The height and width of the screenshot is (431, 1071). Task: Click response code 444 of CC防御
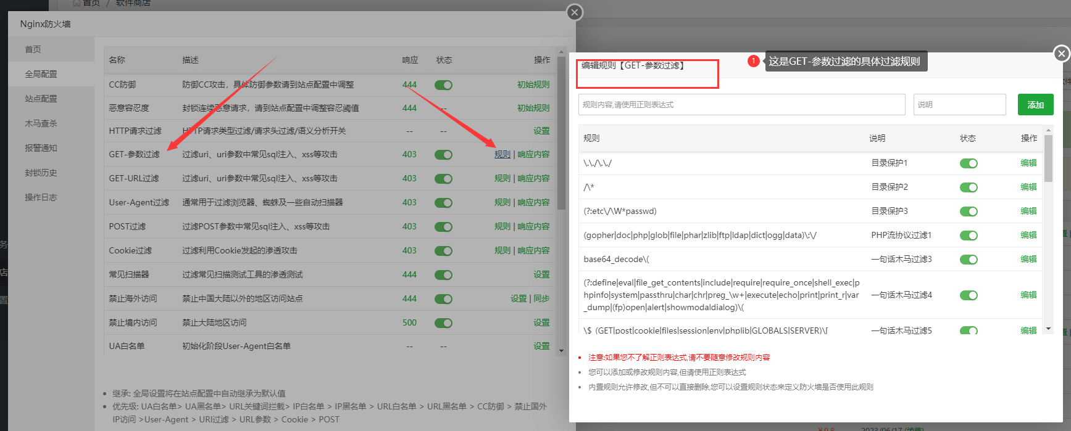coord(409,84)
